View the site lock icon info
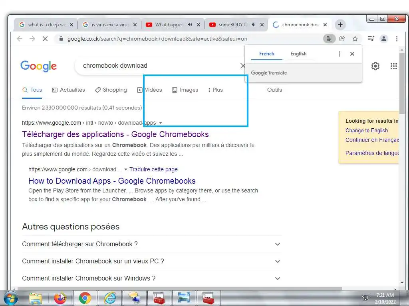 61,39
